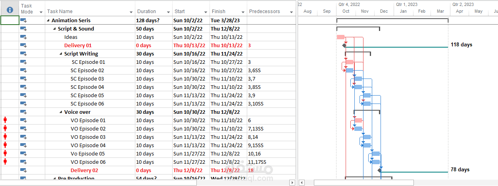
Task: Select the Delivery 02 task name cell
Action: tap(90, 170)
